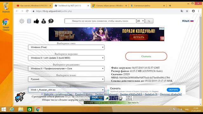
Task: Open the Designer @Leha342 link
Action: (171, 94)
